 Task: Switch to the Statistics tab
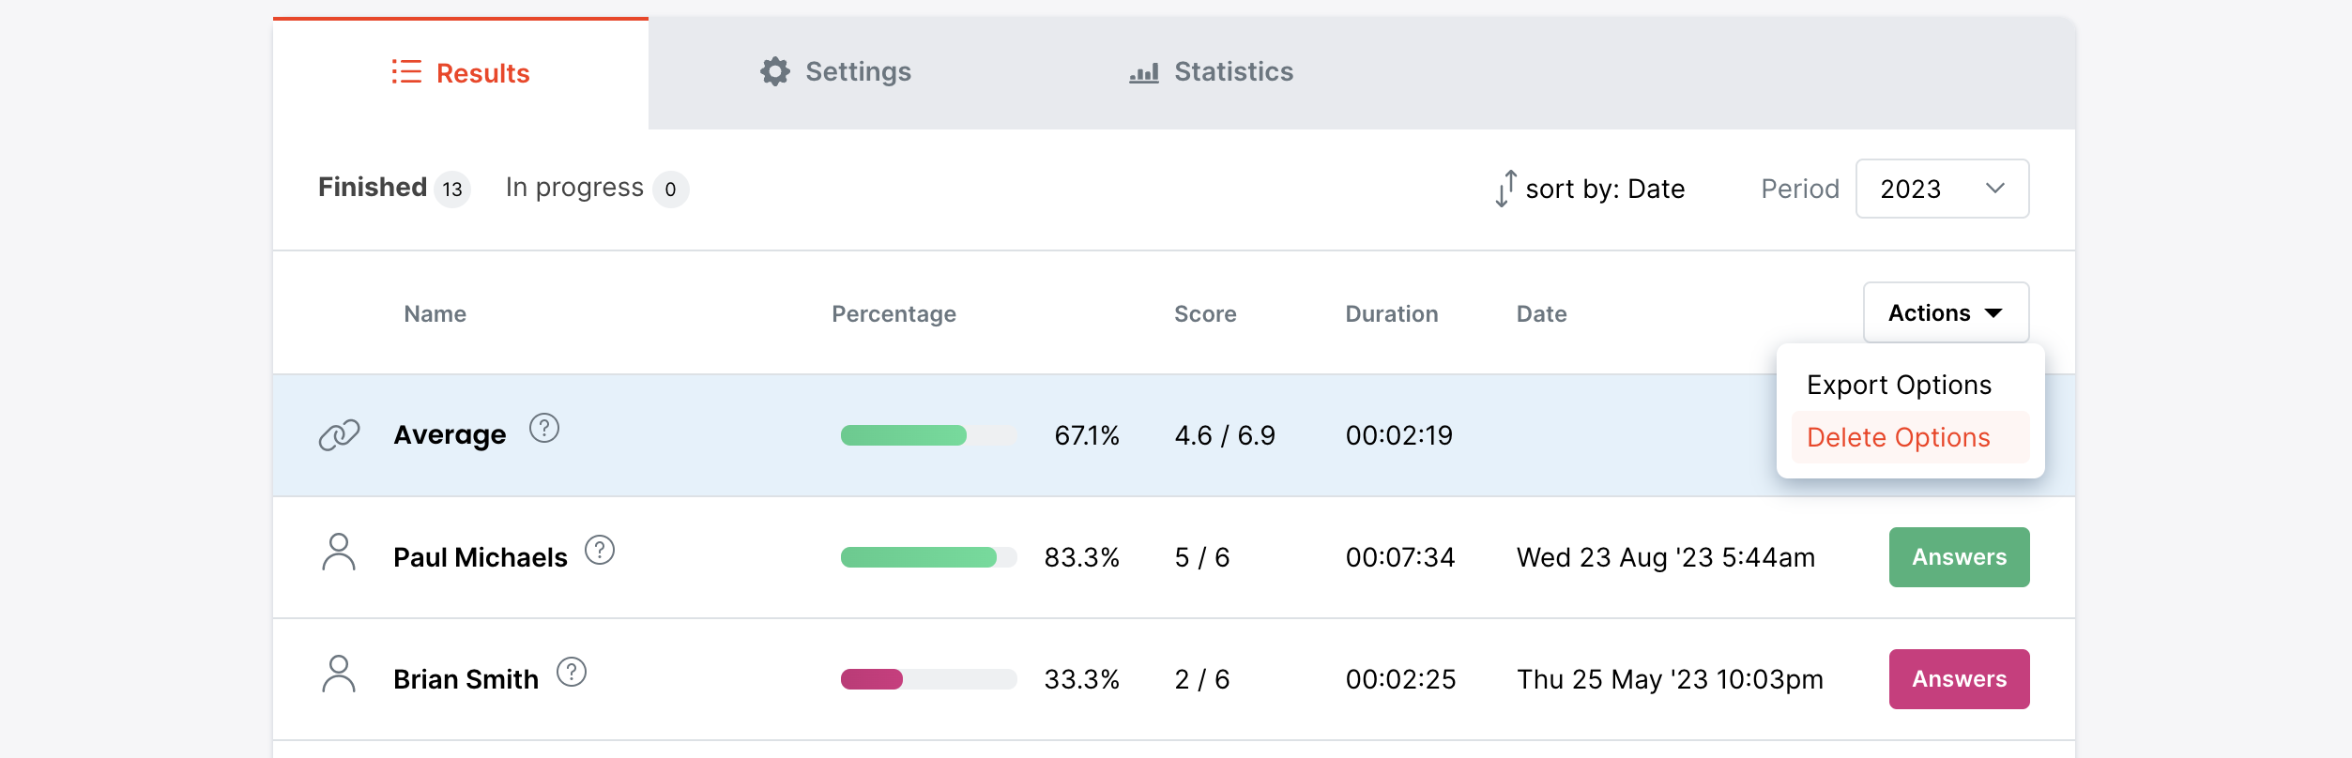pos(1211,72)
